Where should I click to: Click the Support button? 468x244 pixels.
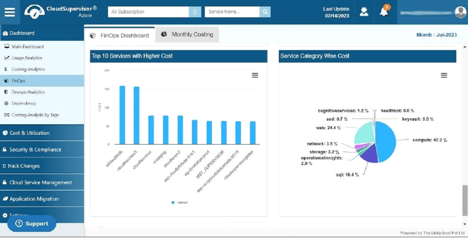click(32, 224)
